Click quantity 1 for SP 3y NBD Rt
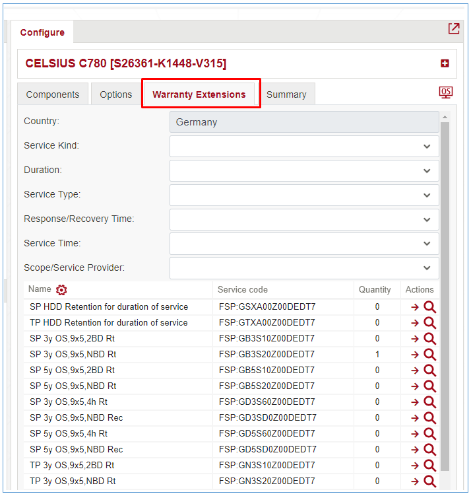 tap(377, 354)
